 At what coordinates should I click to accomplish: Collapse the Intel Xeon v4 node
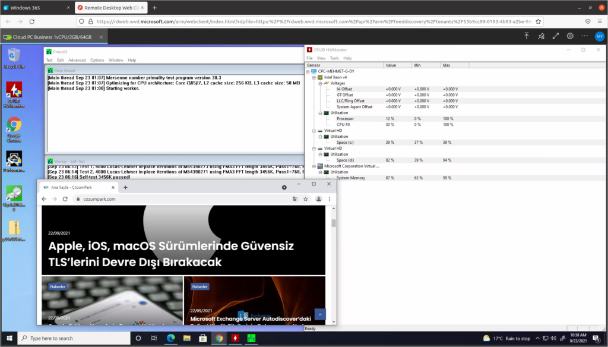coord(314,77)
